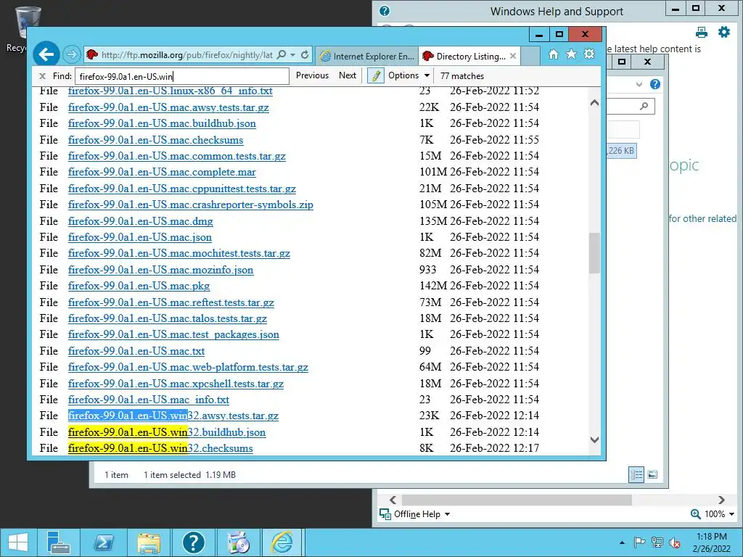Jump to Previous find match
This screenshot has width=743, height=557.
click(x=312, y=75)
